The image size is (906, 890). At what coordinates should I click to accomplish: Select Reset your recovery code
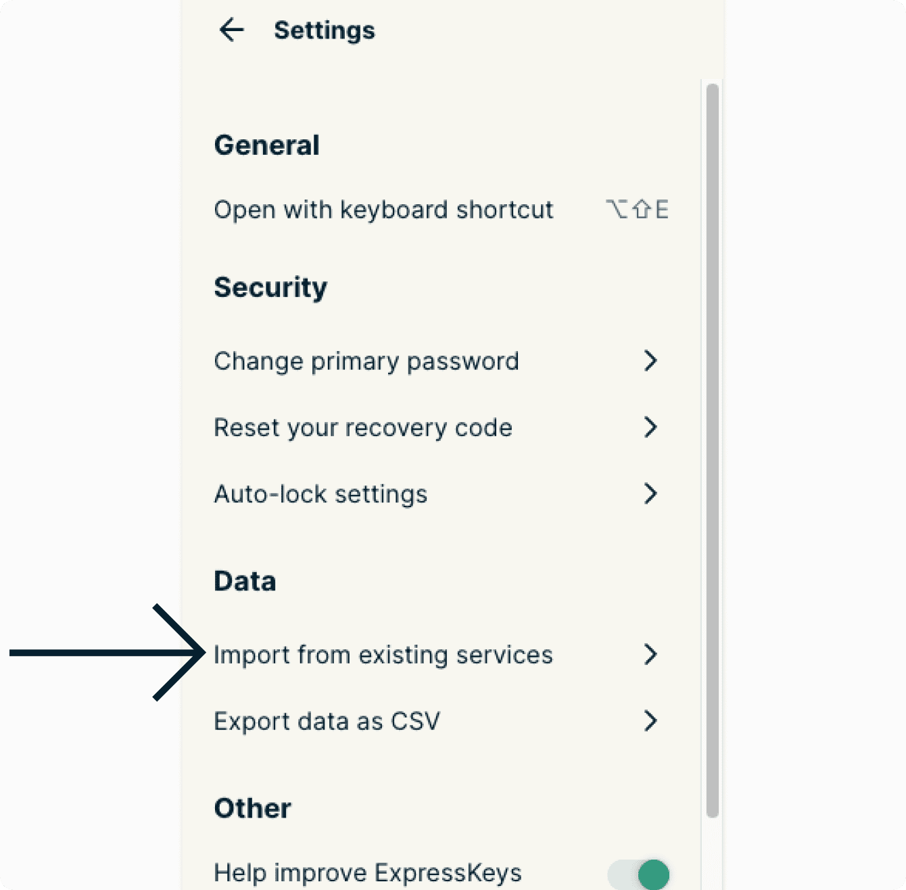pyautogui.click(x=362, y=427)
